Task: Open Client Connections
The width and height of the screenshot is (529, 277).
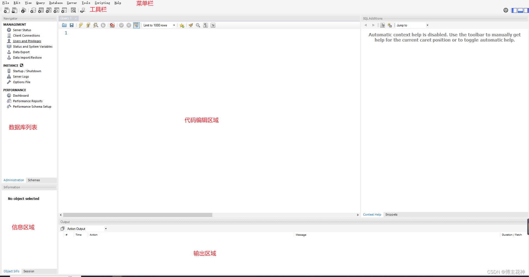Action: point(27,36)
